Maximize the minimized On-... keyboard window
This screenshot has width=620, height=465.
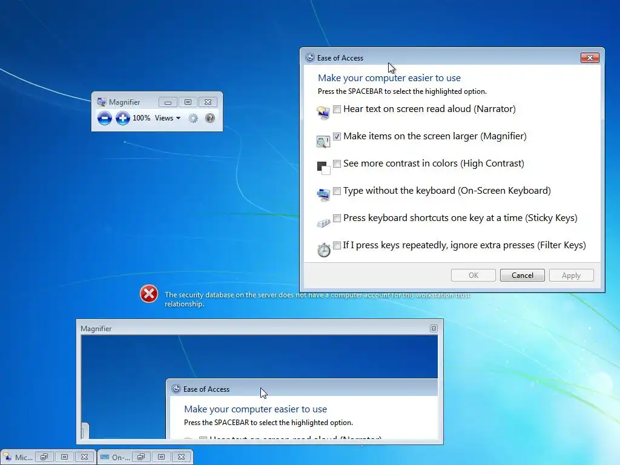(161, 457)
